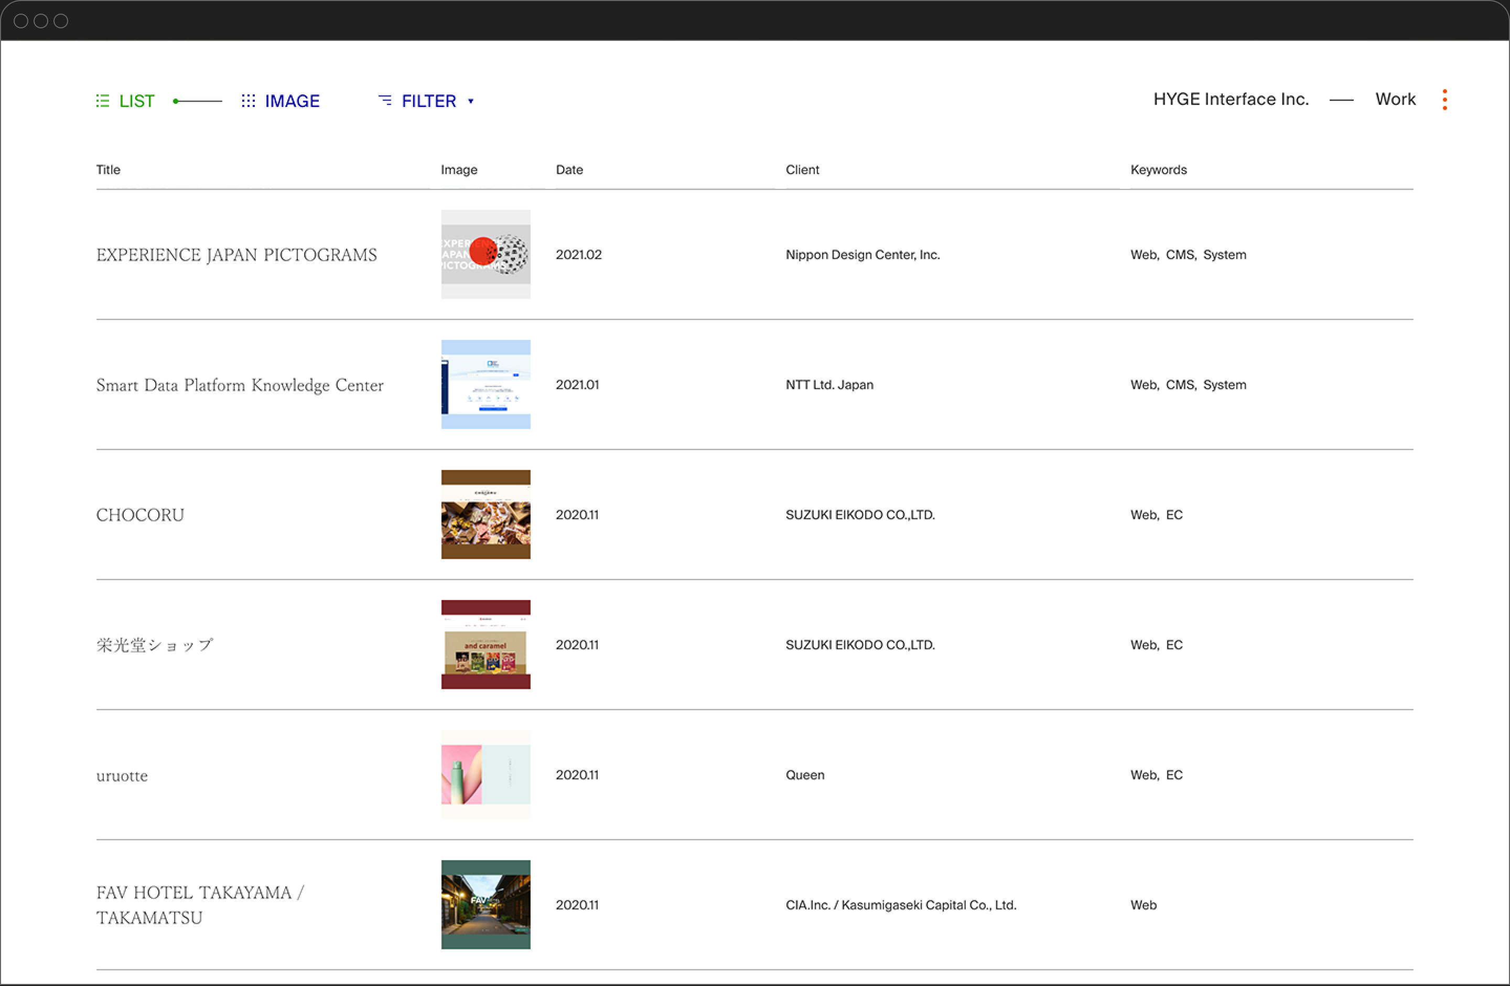This screenshot has height=986, width=1510.
Task: Click the CHOCORU chocolate thumbnail image
Action: coord(486,515)
